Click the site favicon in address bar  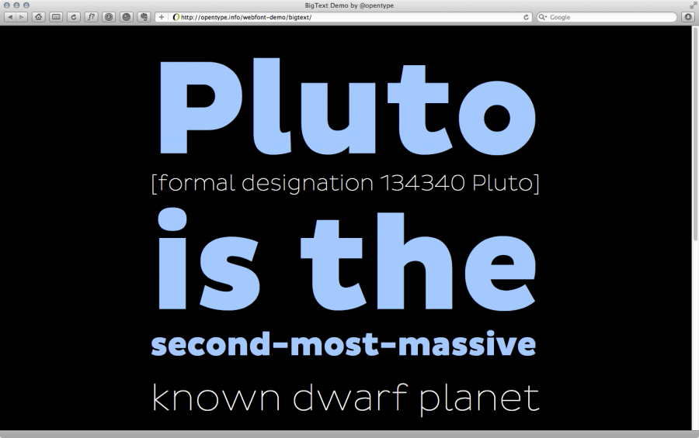tap(176, 17)
